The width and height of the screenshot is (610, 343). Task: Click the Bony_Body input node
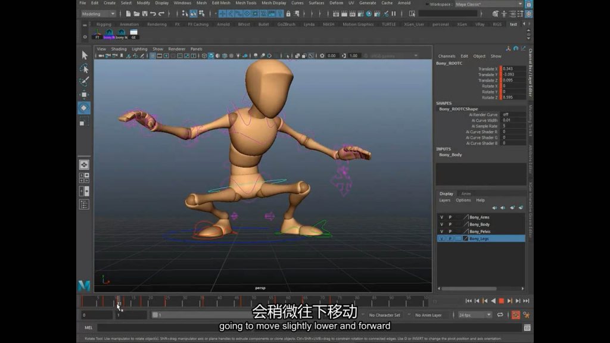coord(450,155)
